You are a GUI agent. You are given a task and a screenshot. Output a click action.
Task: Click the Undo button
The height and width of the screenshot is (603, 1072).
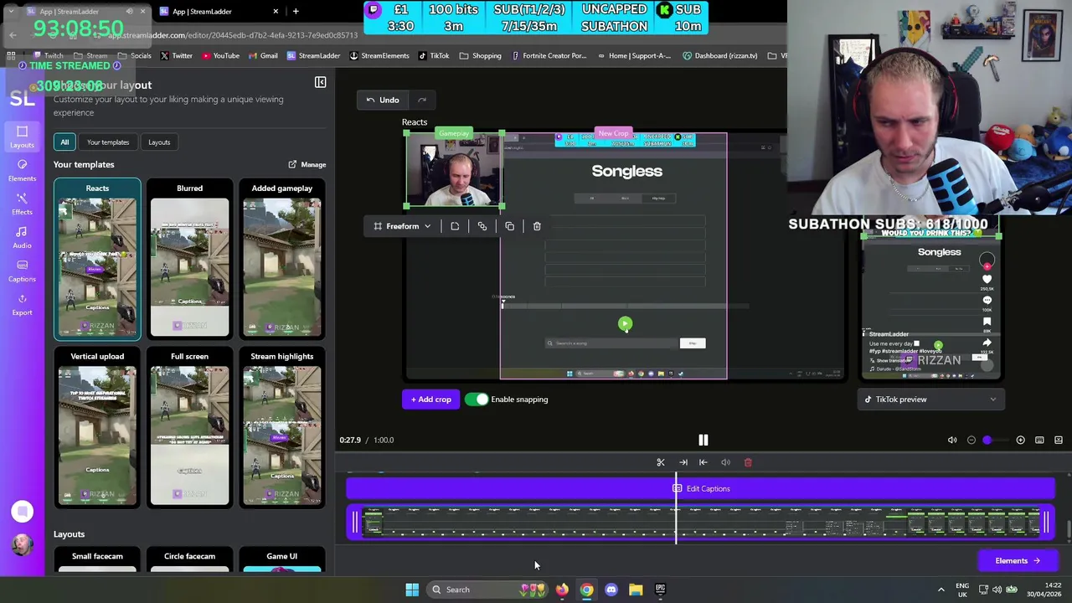[x=383, y=100]
